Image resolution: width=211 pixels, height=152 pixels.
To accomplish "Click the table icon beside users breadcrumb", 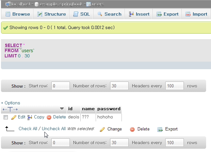I will point(89,4).
